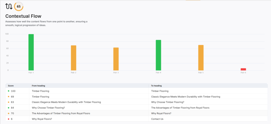Click the Pair 6 axis label
Screen dimensions: 271x124
243,73
